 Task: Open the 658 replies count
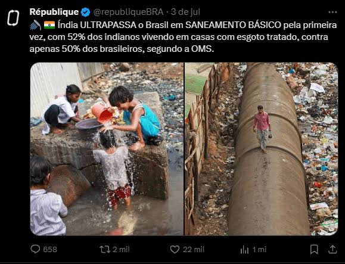[50, 250]
